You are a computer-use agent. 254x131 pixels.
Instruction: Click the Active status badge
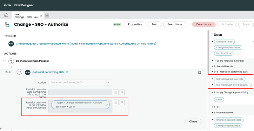[117, 24]
